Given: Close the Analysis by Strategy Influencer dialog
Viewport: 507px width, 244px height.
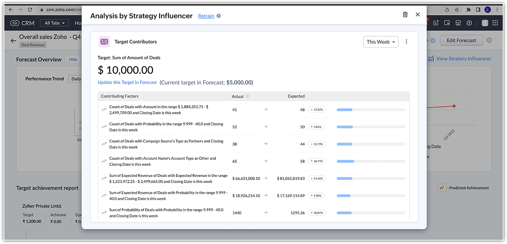Looking at the screenshot, I should pos(418,15).
